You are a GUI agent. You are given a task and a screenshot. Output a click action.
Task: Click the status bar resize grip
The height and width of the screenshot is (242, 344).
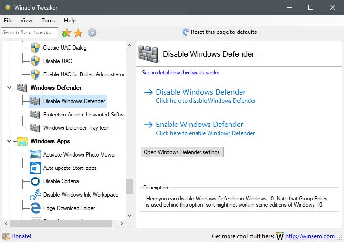click(x=340, y=238)
